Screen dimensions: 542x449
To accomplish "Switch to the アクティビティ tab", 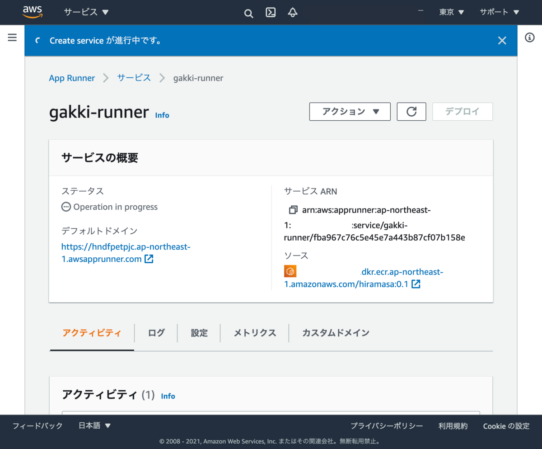I will [x=92, y=333].
